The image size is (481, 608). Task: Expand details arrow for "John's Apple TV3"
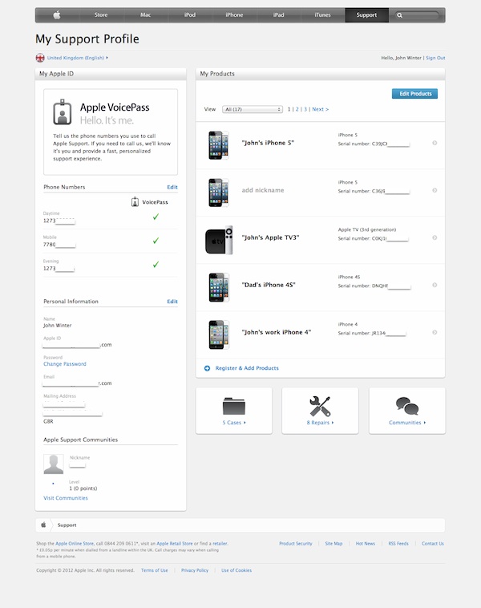(435, 237)
